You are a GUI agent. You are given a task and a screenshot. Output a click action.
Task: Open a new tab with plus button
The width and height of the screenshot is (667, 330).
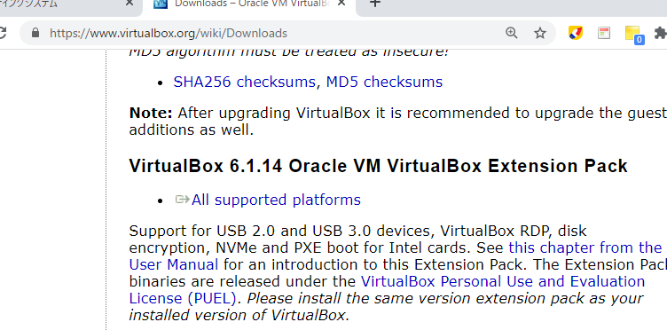pos(374,4)
